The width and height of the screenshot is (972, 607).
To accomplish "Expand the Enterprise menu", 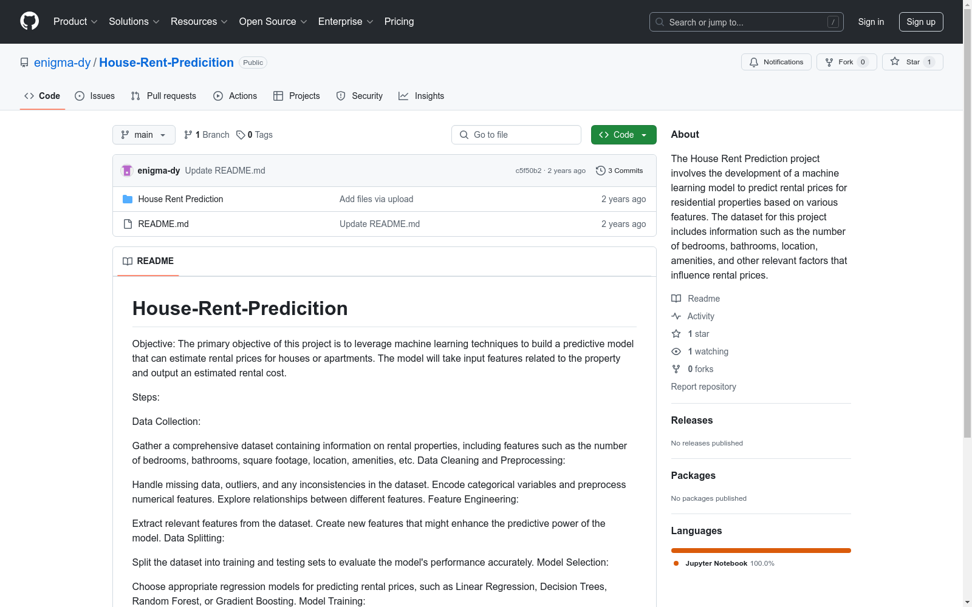I will coord(346,21).
